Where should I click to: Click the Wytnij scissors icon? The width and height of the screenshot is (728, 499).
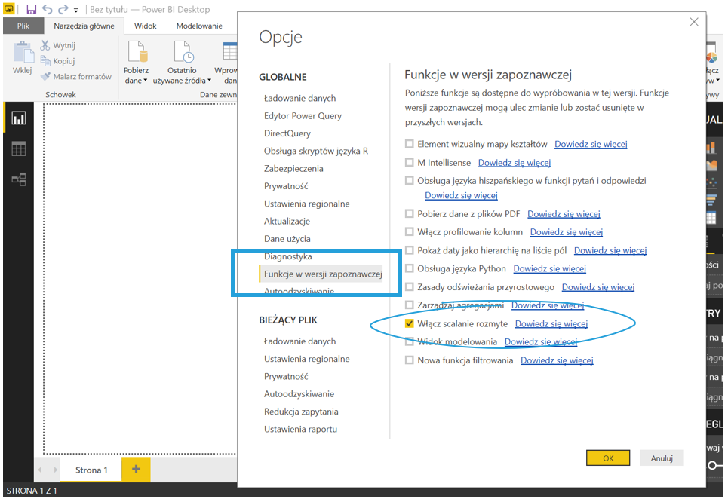(45, 45)
